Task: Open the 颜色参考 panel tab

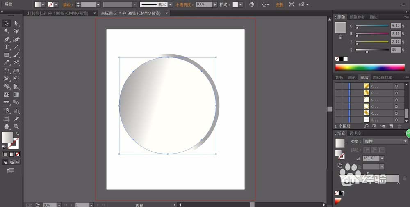Action: click(x=357, y=17)
